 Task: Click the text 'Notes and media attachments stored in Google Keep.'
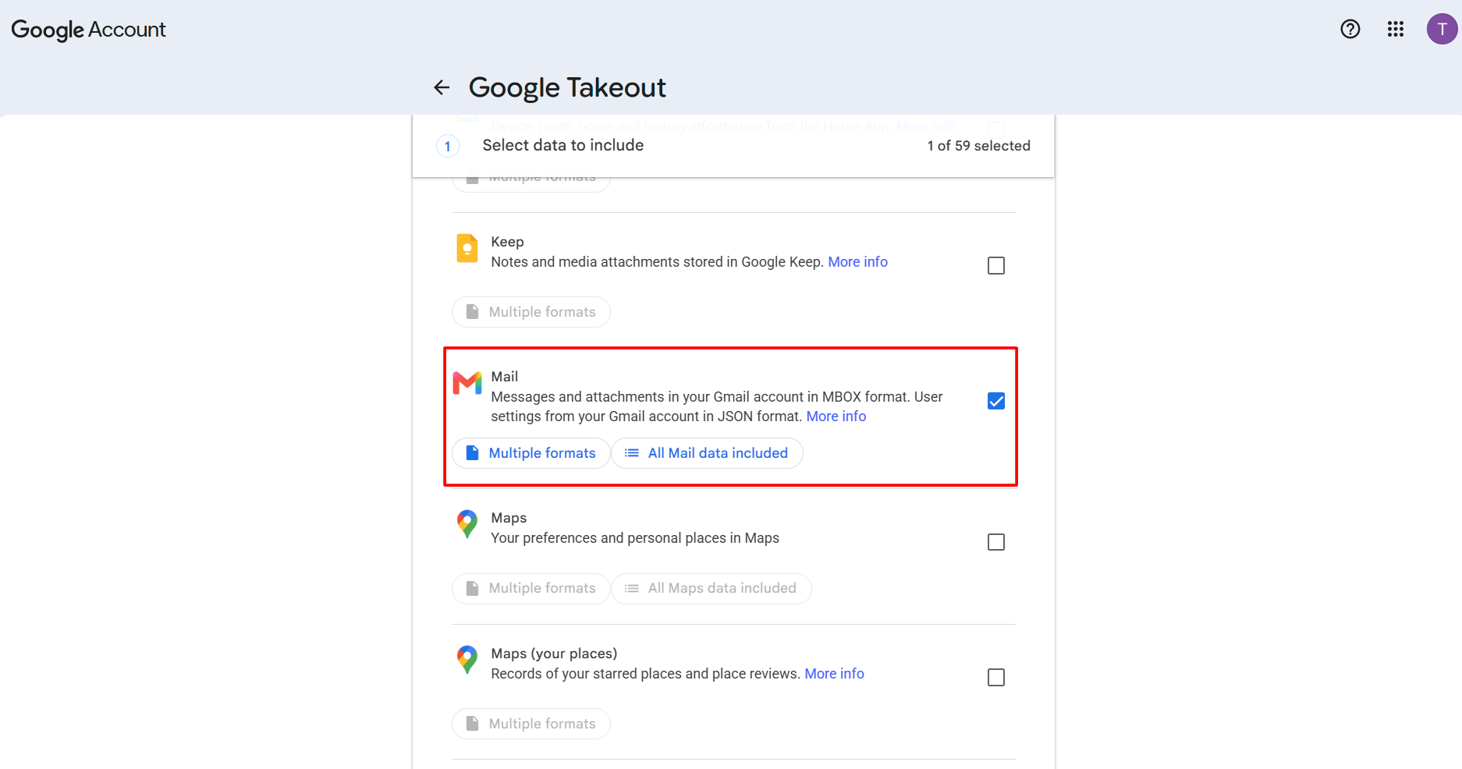point(658,262)
